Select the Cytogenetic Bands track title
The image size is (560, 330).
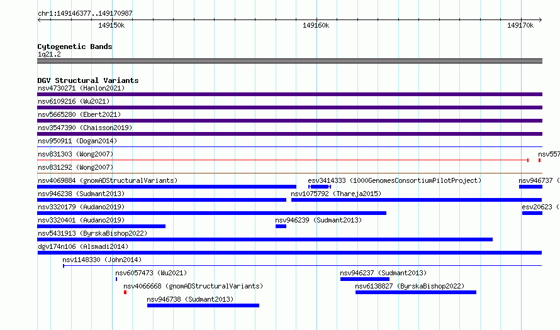(x=75, y=47)
